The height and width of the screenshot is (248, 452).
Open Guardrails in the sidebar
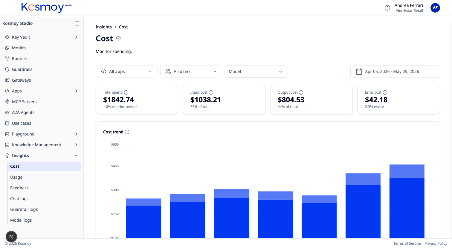coord(22,69)
